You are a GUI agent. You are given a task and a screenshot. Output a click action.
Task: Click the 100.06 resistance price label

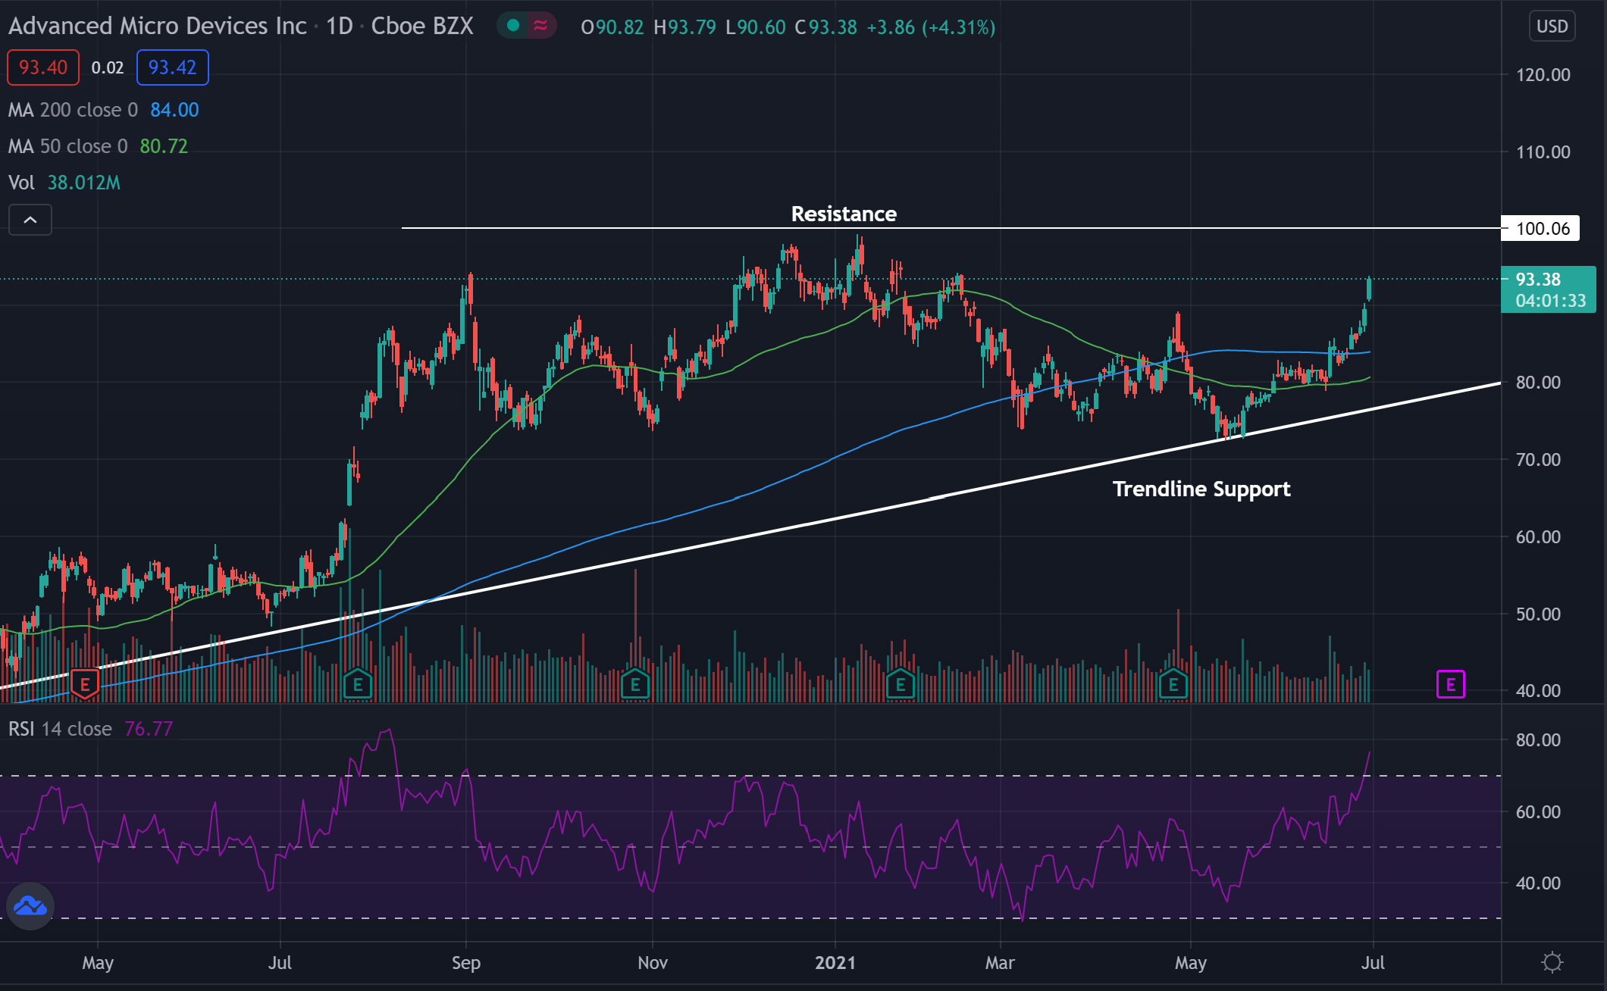coord(1540,228)
